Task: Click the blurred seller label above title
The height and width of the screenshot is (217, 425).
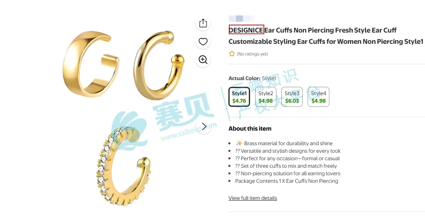Action: pyautogui.click(x=242, y=18)
